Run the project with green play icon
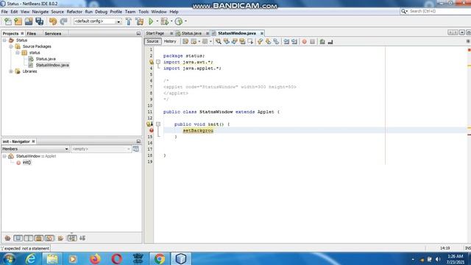This screenshot has width=471, height=265. pyautogui.click(x=151, y=21)
